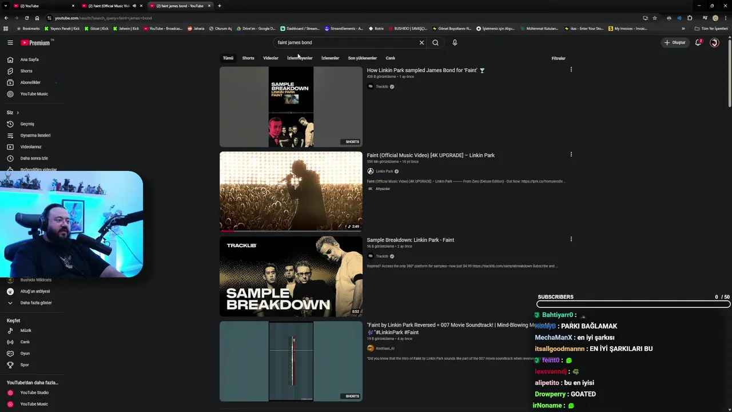Image resolution: width=732 pixels, height=412 pixels.
Task: Open Tracklib channel under first result
Action: tap(381, 86)
